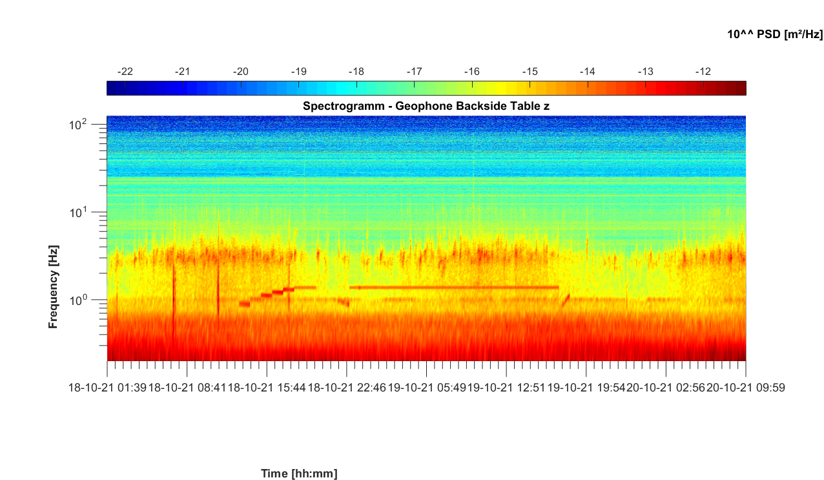Click the PSD colorbar gradient strip
824x480 pixels.
coord(426,88)
